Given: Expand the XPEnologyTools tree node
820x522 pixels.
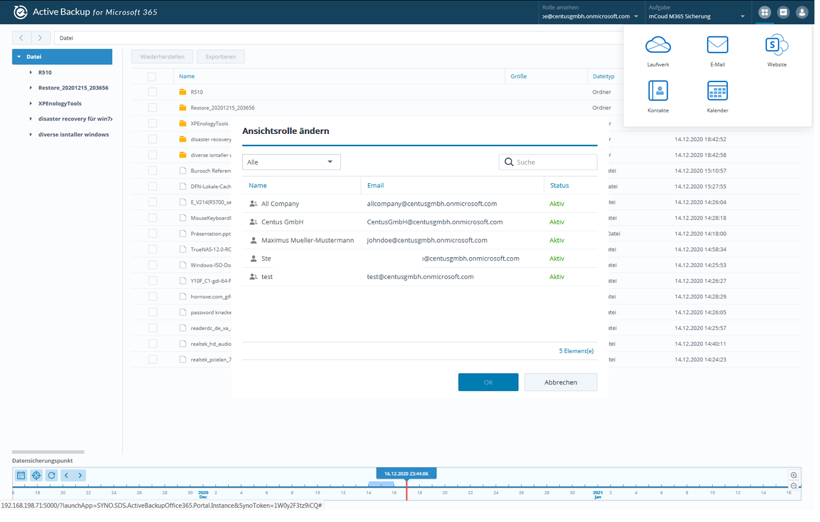Looking at the screenshot, I should click(x=31, y=104).
